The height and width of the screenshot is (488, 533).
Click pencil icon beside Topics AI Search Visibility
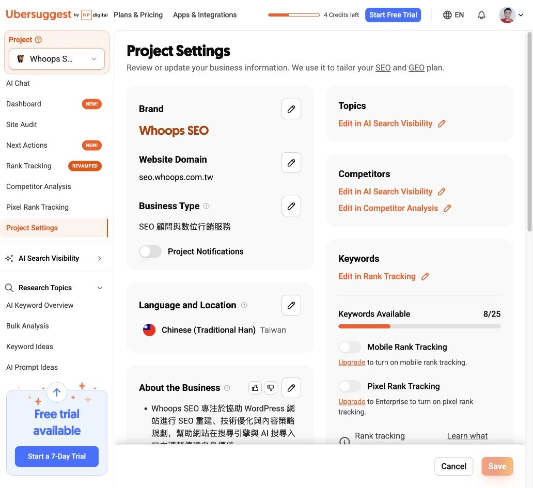[442, 124]
